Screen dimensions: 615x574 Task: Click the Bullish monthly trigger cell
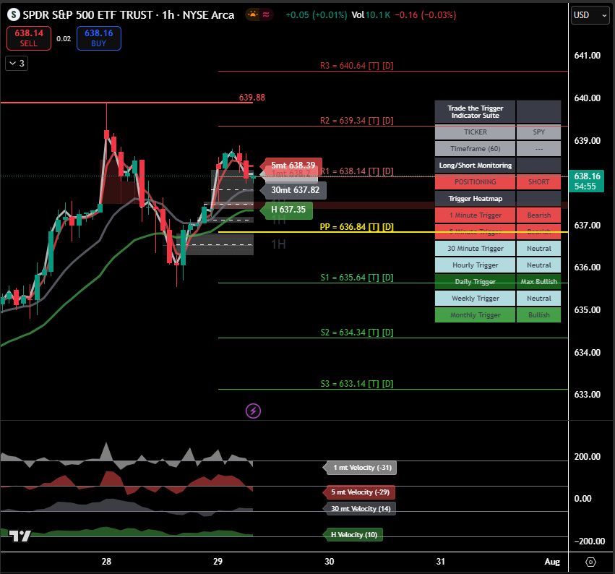pyautogui.click(x=538, y=314)
